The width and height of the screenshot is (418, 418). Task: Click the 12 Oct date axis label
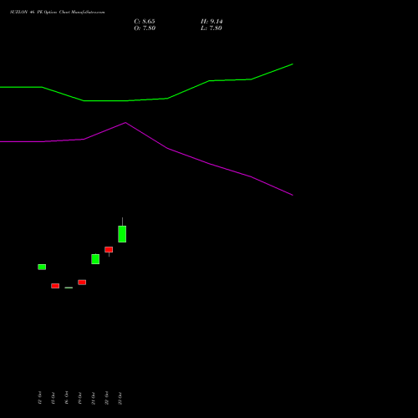pyautogui.click(x=40, y=398)
